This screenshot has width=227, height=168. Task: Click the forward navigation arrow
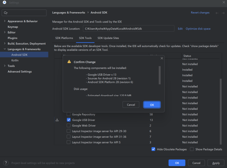(x=223, y=13)
